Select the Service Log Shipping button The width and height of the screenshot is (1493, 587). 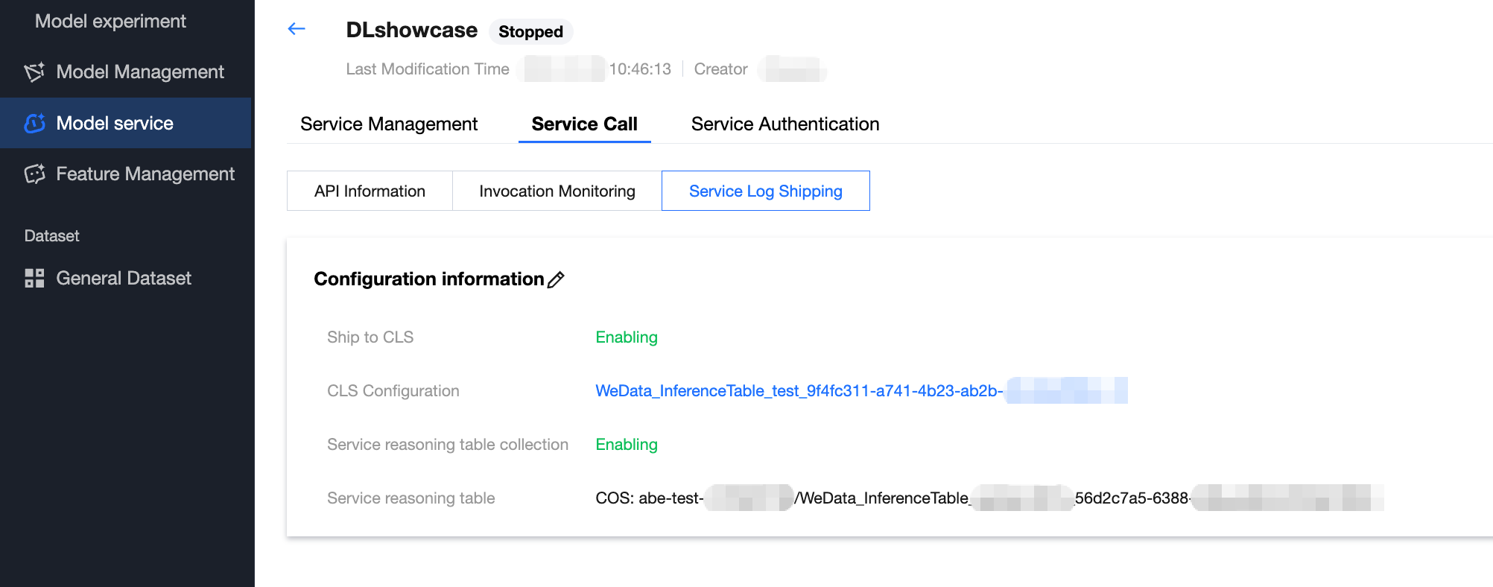(x=765, y=191)
